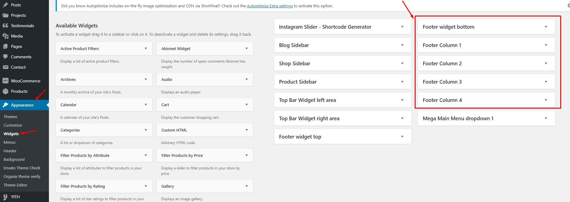The image size is (570, 202).
Task: Click the Media icon in the sidebar
Action: 6,36
